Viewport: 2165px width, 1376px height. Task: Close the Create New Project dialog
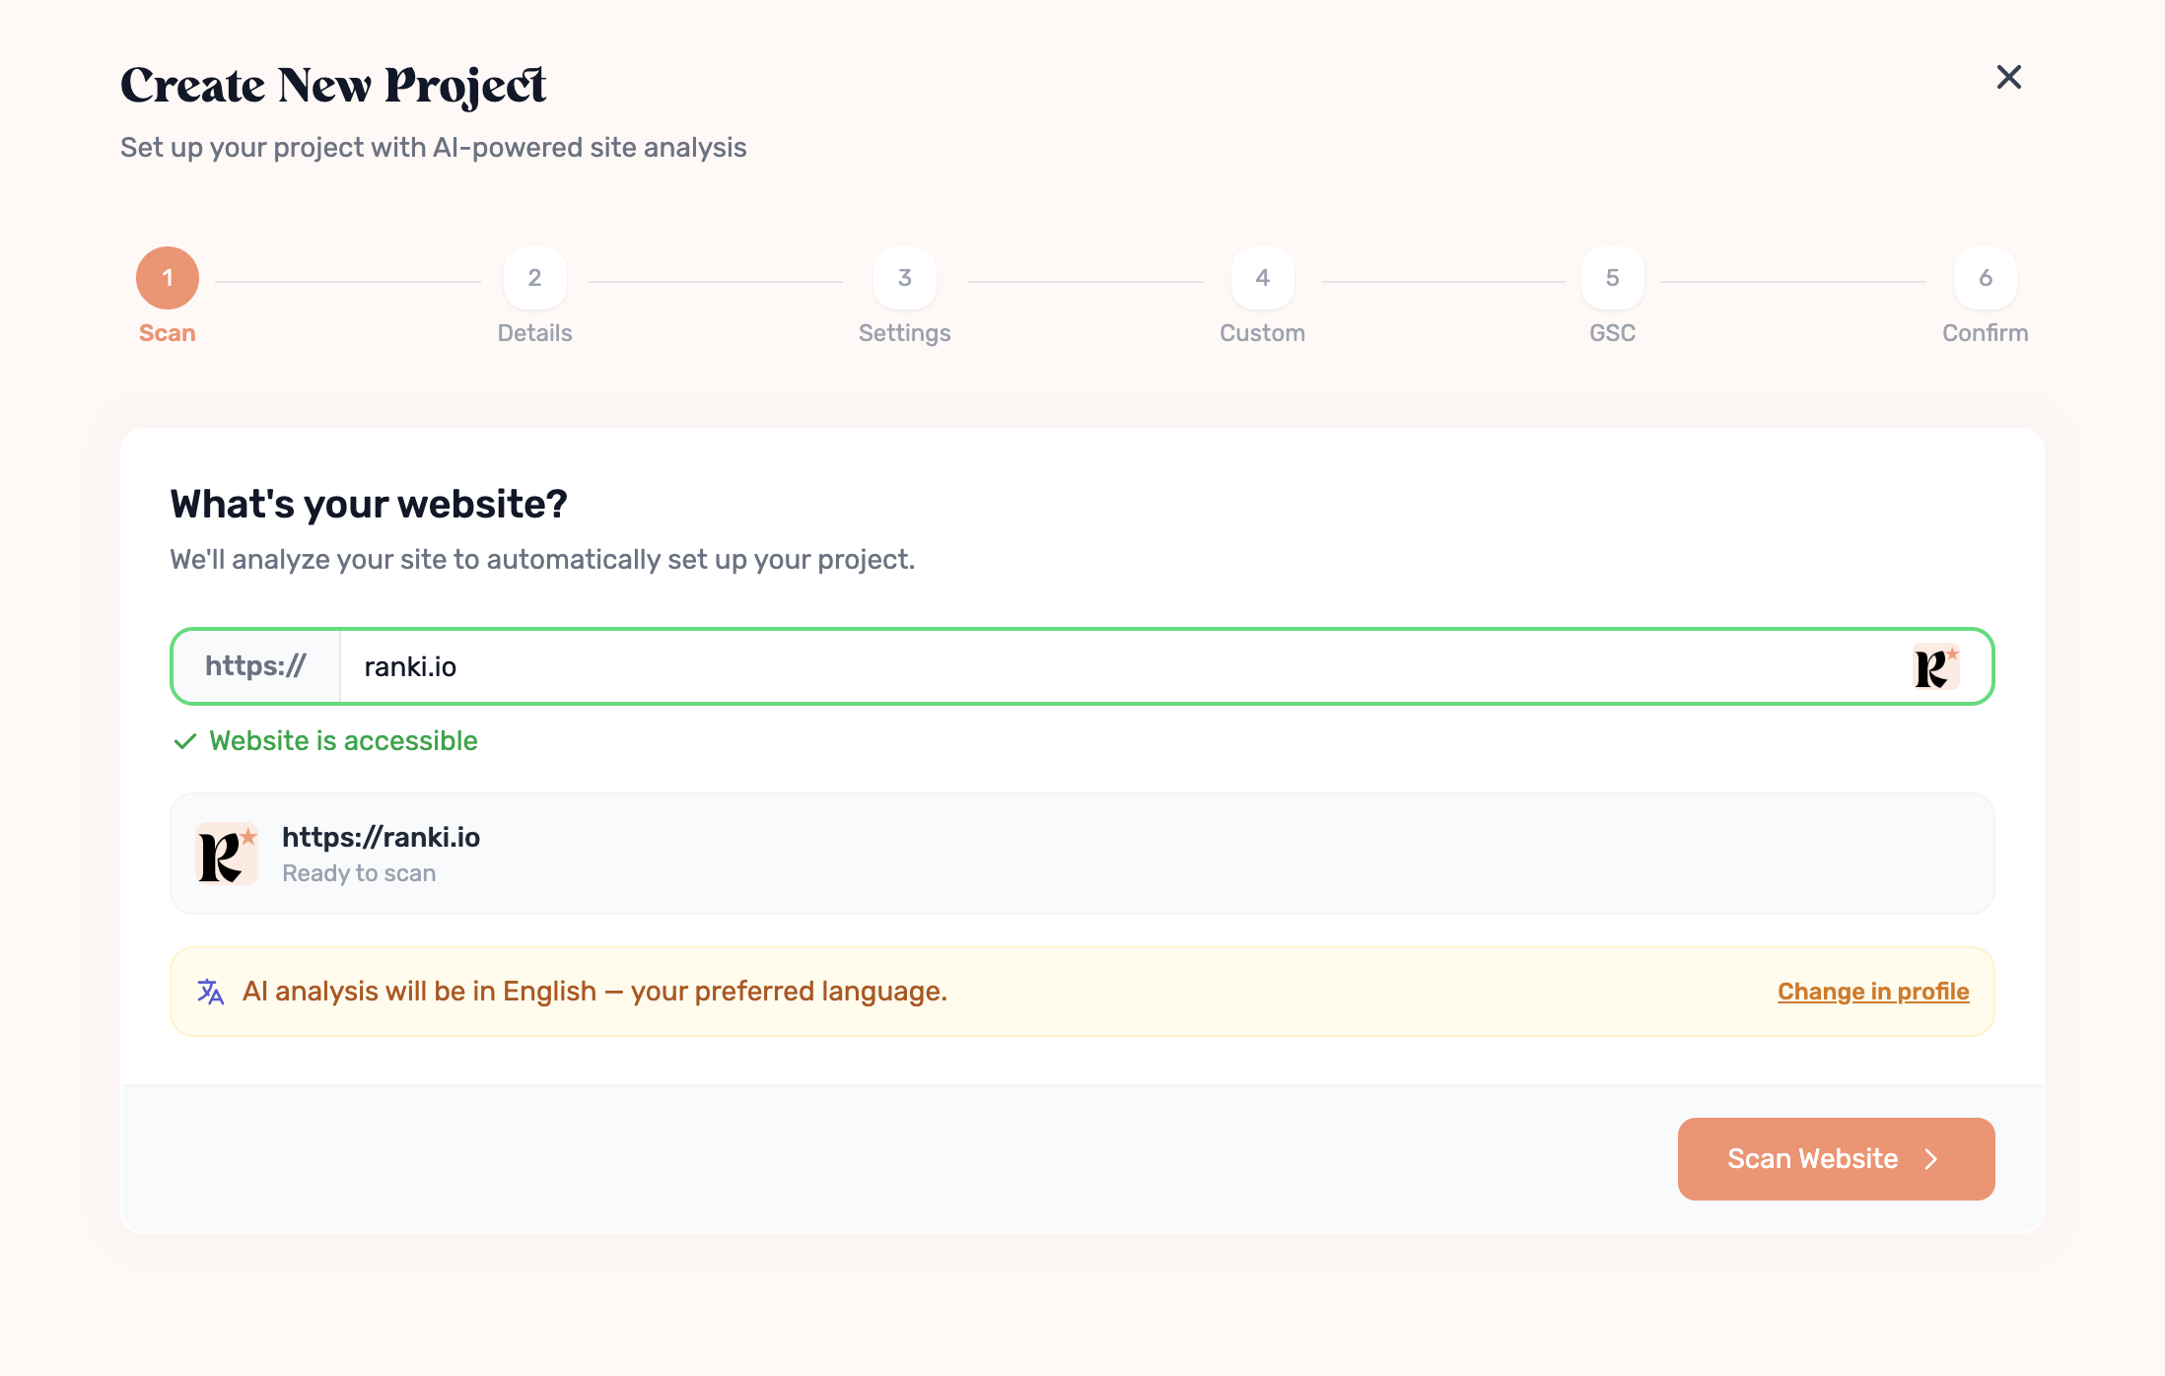tap(2008, 77)
